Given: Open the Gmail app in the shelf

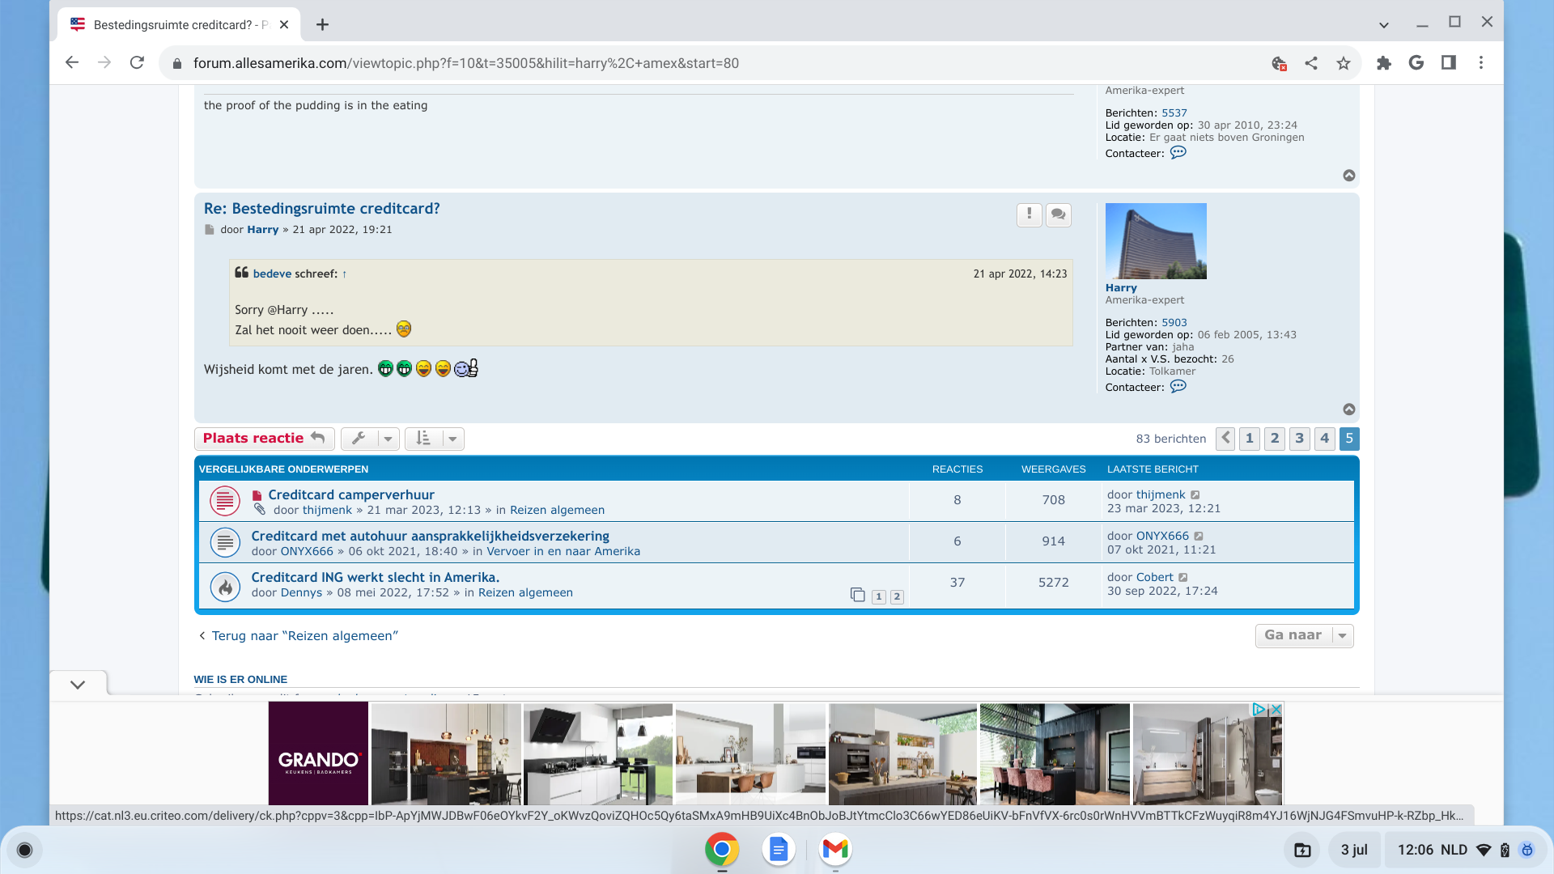Looking at the screenshot, I should click(x=834, y=849).
